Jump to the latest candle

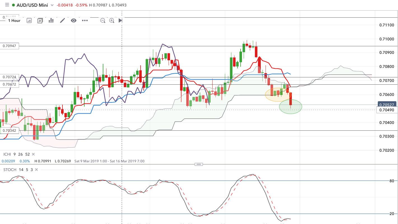coord(120,20)
